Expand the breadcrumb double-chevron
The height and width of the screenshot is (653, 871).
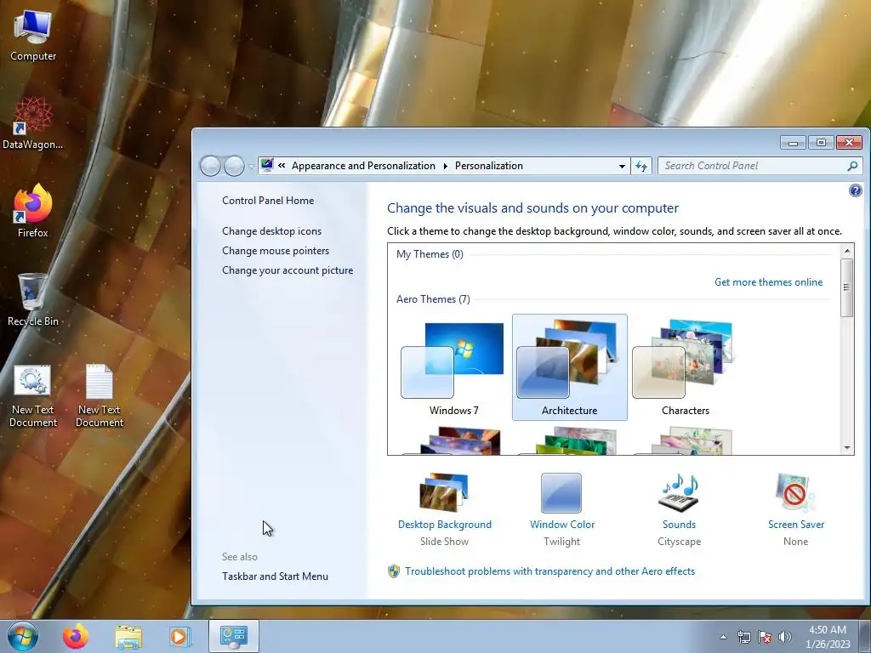pyautogui.click(x=282, y=166)
